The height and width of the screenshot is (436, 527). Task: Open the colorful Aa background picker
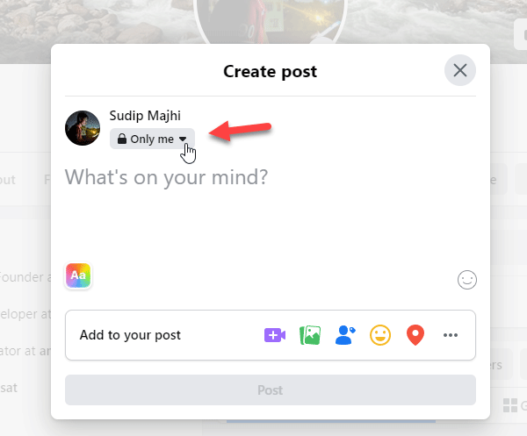(x=78, y=275)
